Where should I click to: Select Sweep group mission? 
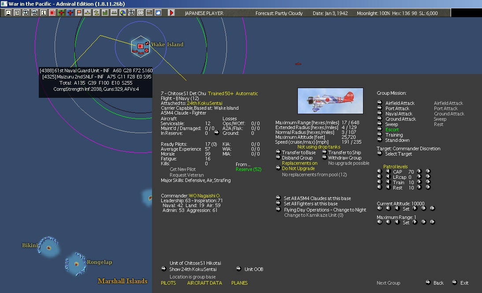[x=391, y=124]
